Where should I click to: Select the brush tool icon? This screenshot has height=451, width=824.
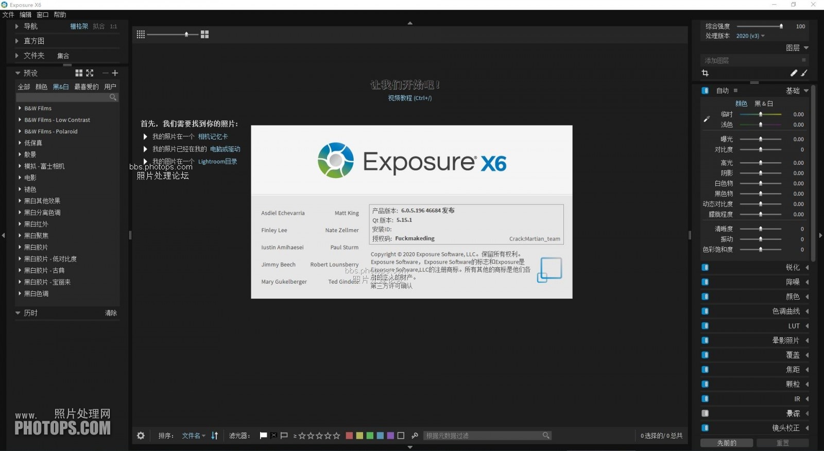804,73
